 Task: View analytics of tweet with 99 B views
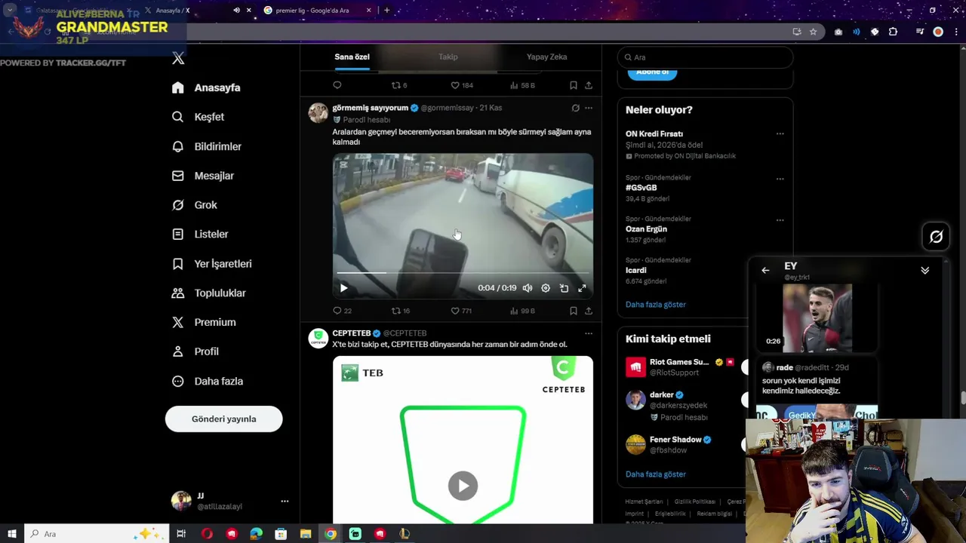[522, 311]
